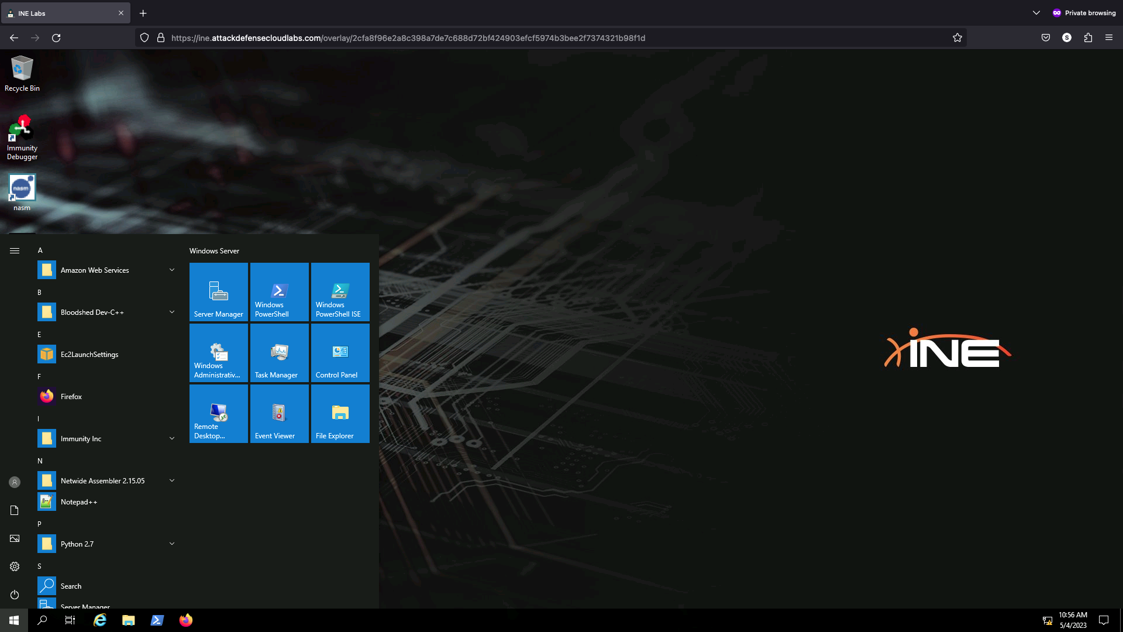Jump to letter N in app list
Screen dimensions: 1123x632
40,461
